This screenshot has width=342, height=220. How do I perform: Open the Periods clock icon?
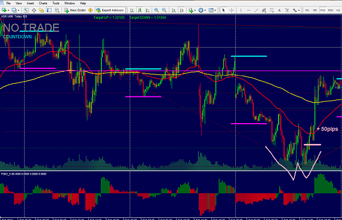(x=201, y=10)
